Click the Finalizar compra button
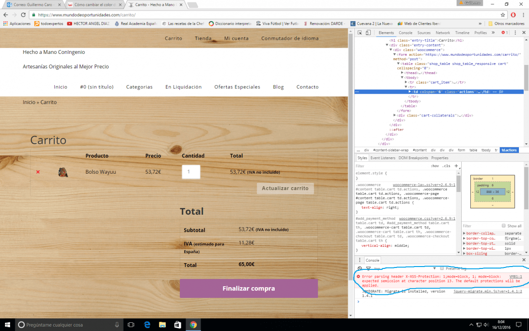 (x=249, y=289)
